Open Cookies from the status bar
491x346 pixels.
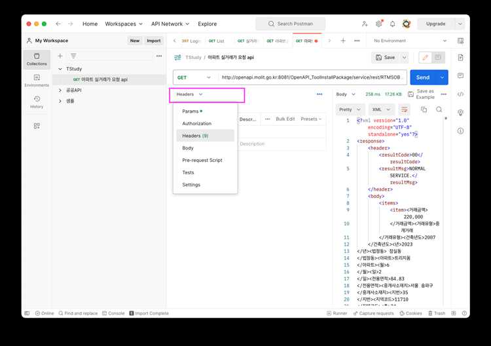point(411,313)
